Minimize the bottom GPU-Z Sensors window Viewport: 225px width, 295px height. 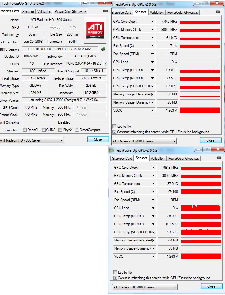[x=198, y=150]
